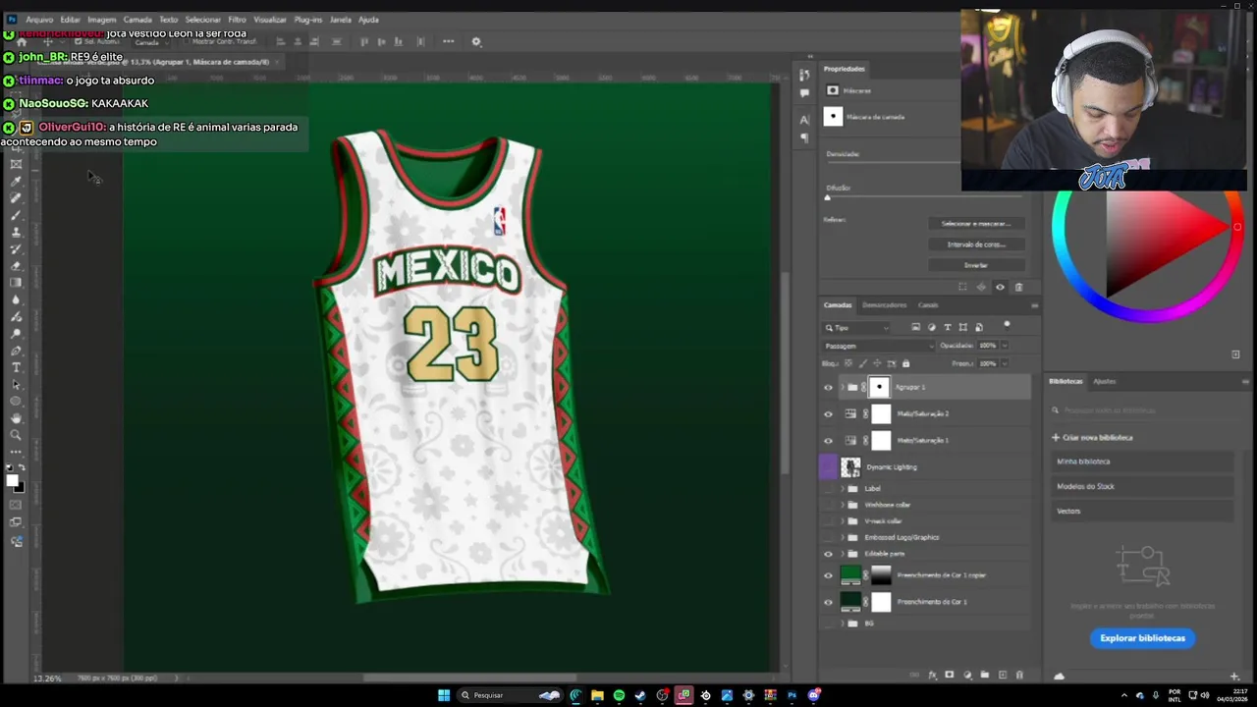Expand the Editable parts group
This screenshot has width=1257, height=707.
(x=842, y=554)
